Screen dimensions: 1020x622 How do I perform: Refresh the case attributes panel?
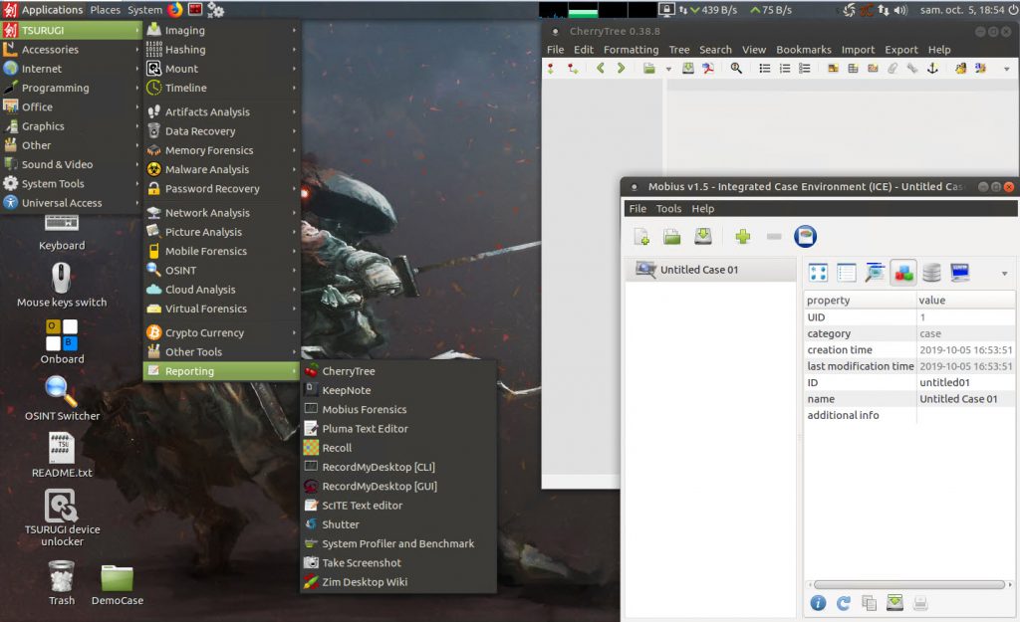tap(844, 603)
